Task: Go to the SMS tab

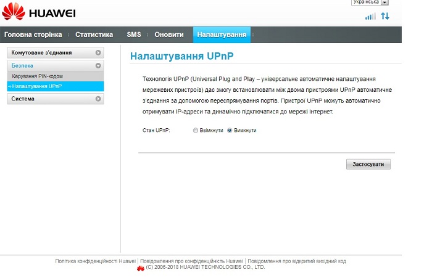Action: (x=134, y=35)
